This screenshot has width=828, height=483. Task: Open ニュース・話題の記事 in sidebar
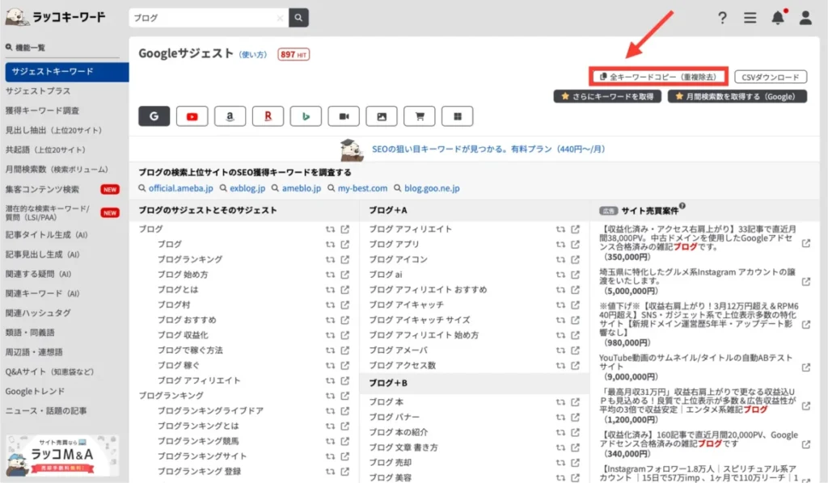point(46,410)
